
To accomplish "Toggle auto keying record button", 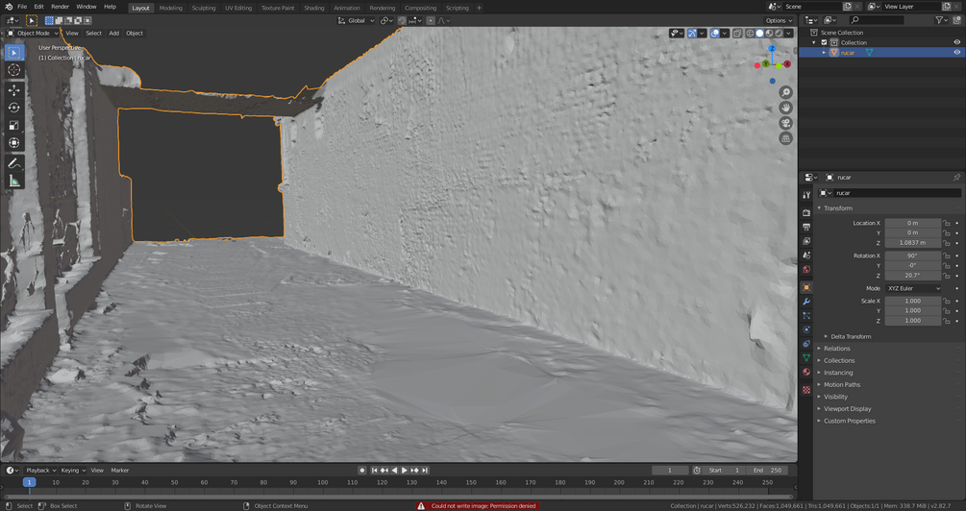I will point(362,471).
